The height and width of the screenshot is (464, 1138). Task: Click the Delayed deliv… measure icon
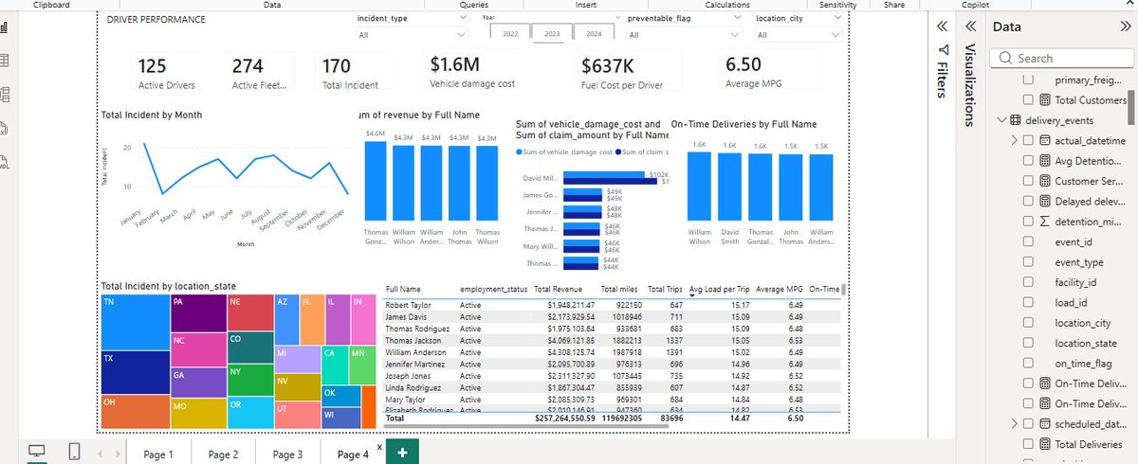point(1045,201)
